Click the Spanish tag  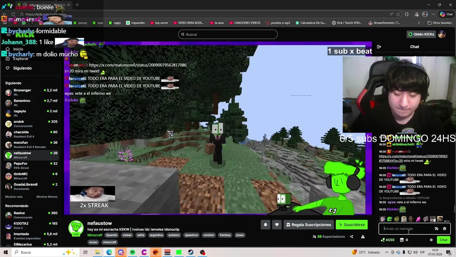tap(112, 235)
